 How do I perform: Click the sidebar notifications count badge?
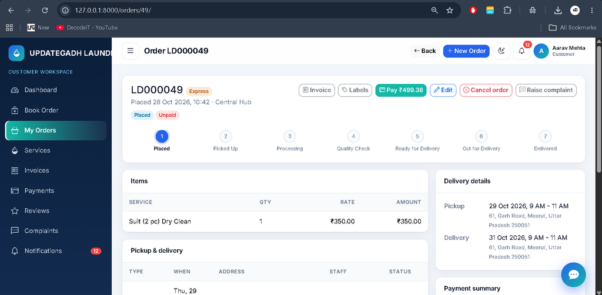(96, 252)
